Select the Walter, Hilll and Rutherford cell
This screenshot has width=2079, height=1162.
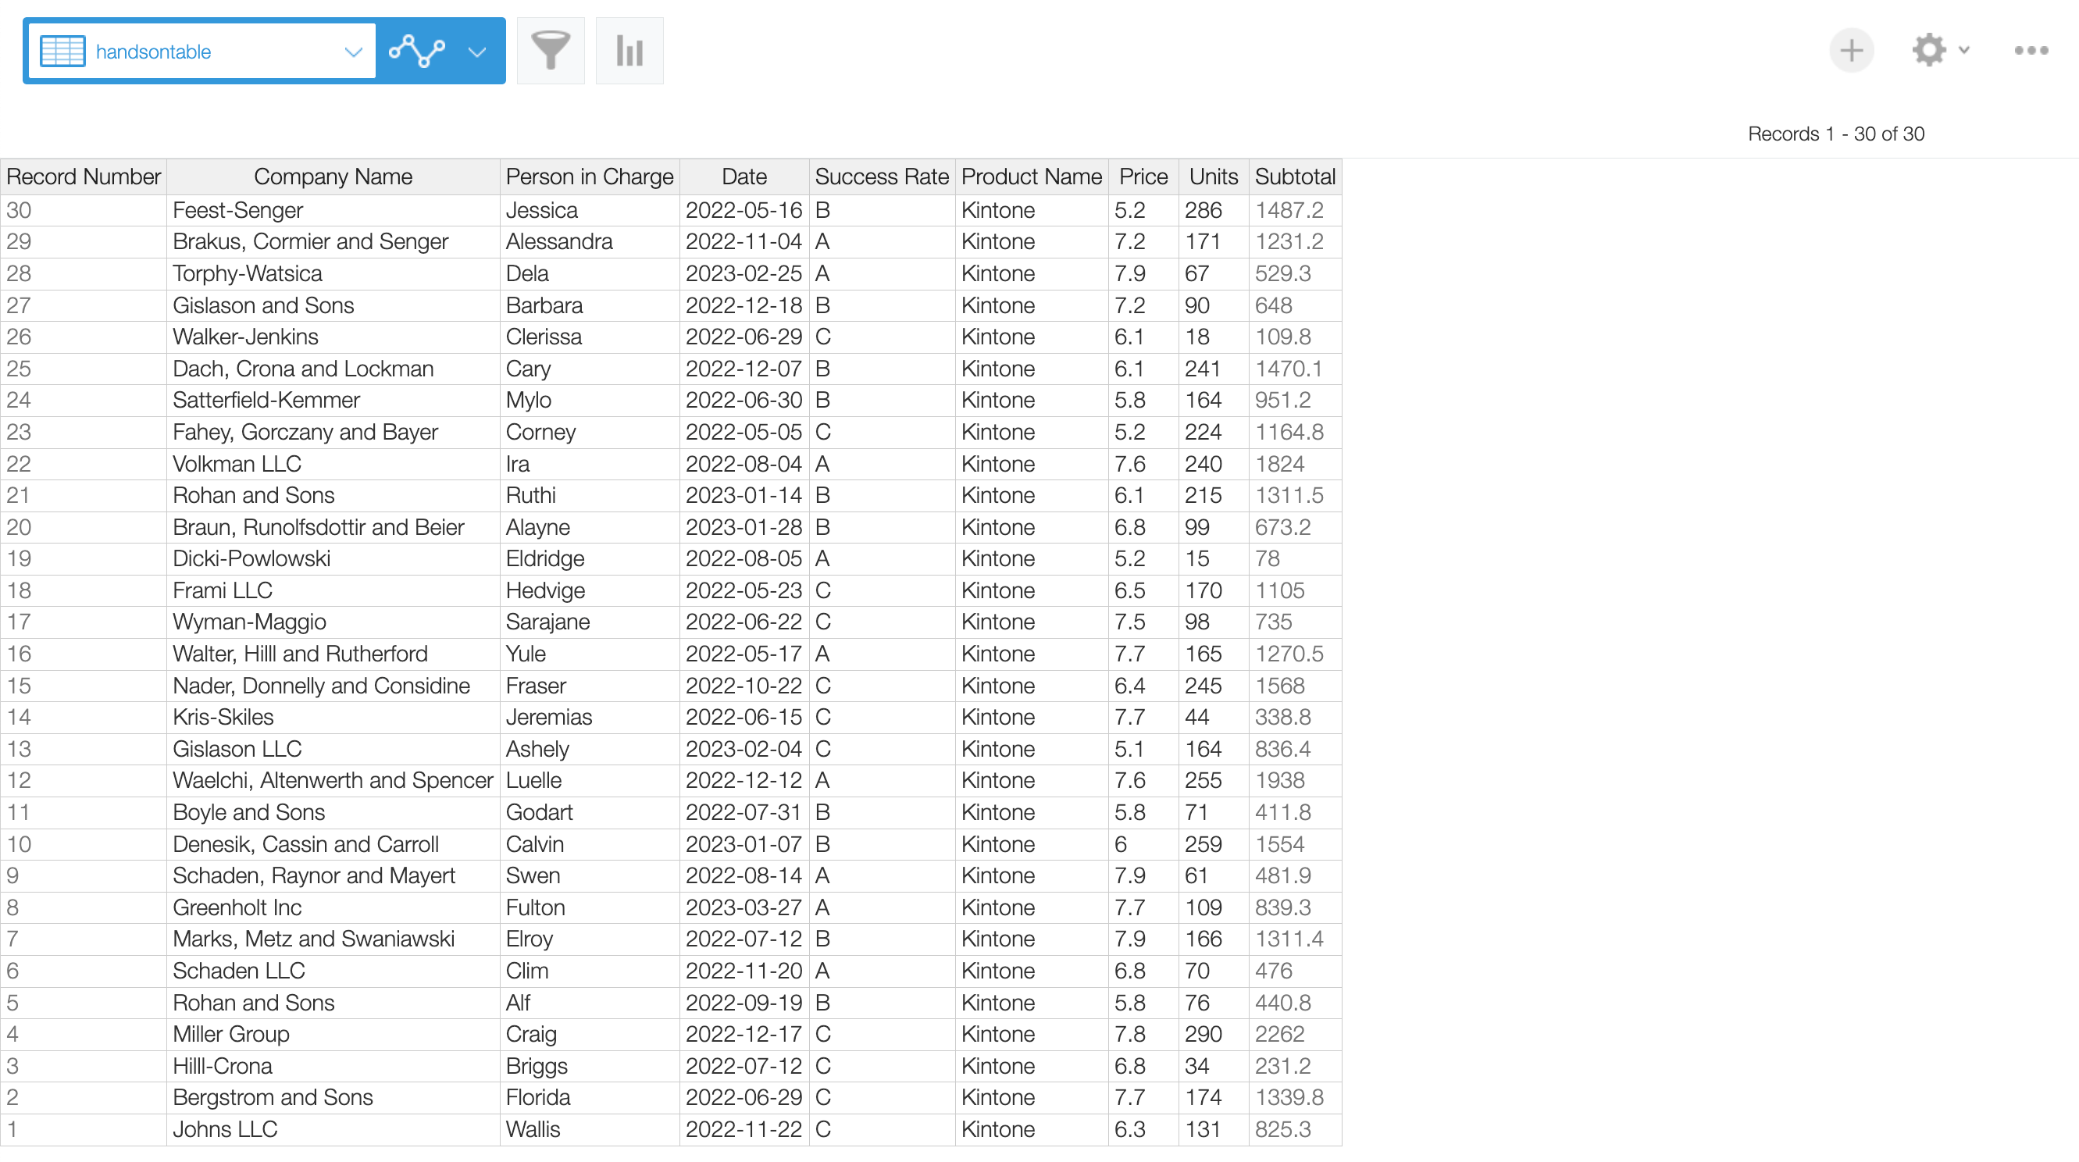click(333, 654)
